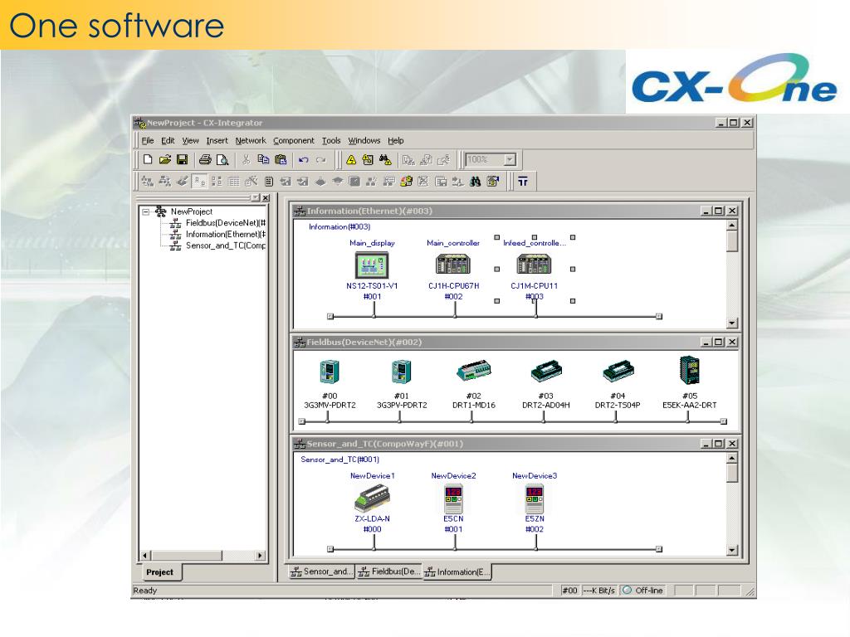This screenshot has width=850, height=637.
Task: Open the zoom 100% dropdown
Action: coord(510,160)
